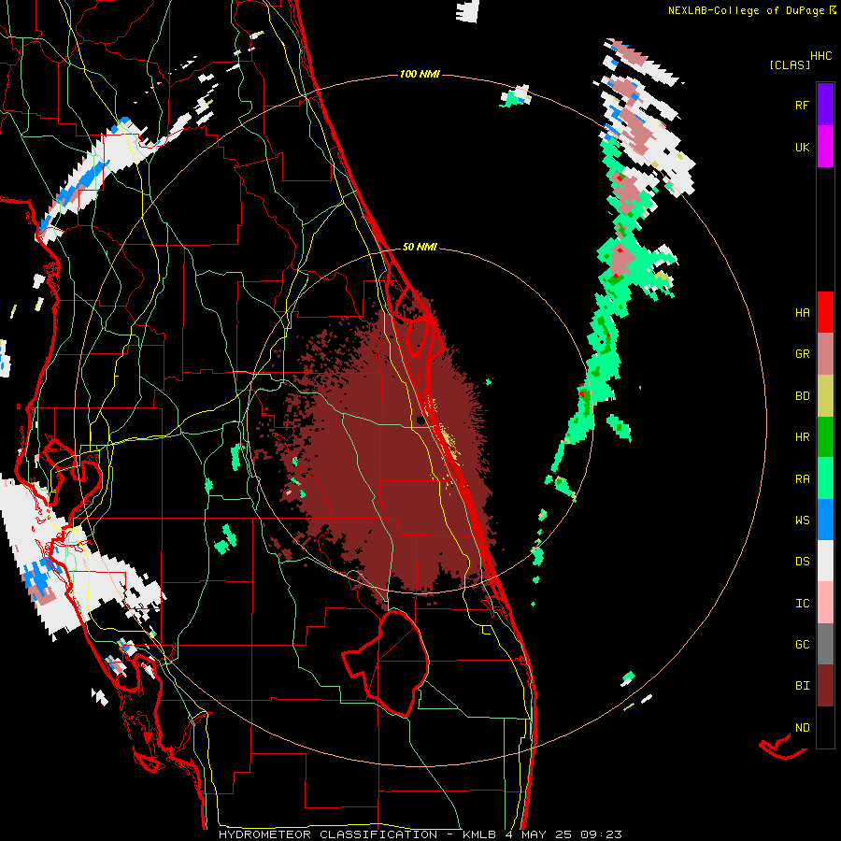Click the red-outlined lake south of the radar
841x841 pixels.
(x=386, y=663)
